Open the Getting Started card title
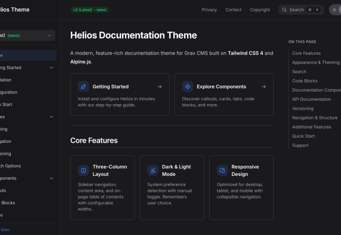This screenshot has height=235, width=341. pyautogui.click(x=110, y=86)
